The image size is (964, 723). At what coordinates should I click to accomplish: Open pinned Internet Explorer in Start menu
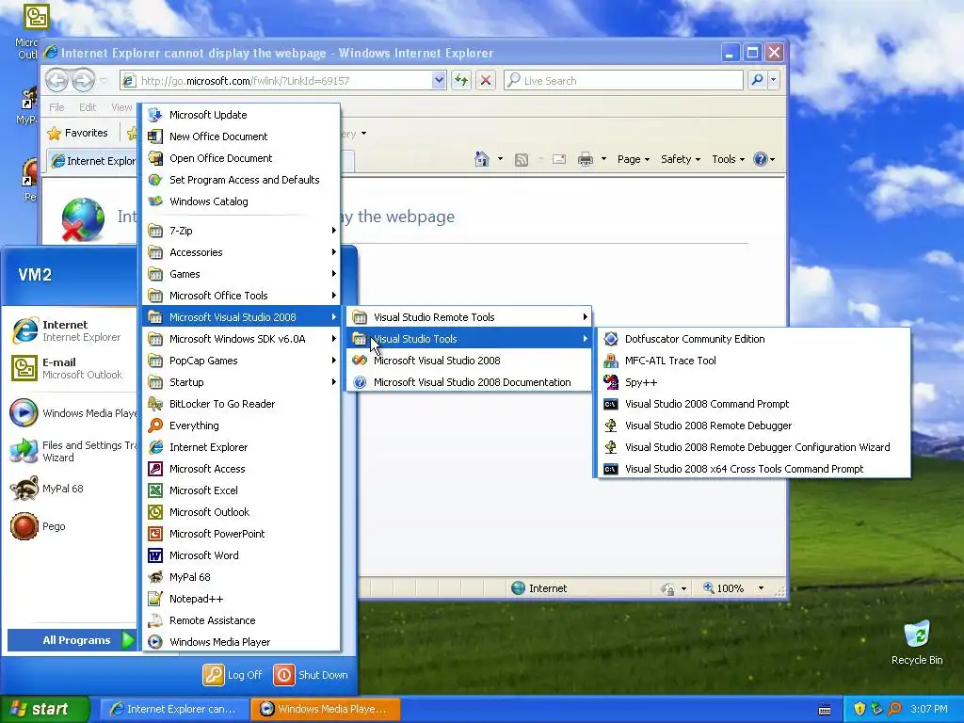71,330
